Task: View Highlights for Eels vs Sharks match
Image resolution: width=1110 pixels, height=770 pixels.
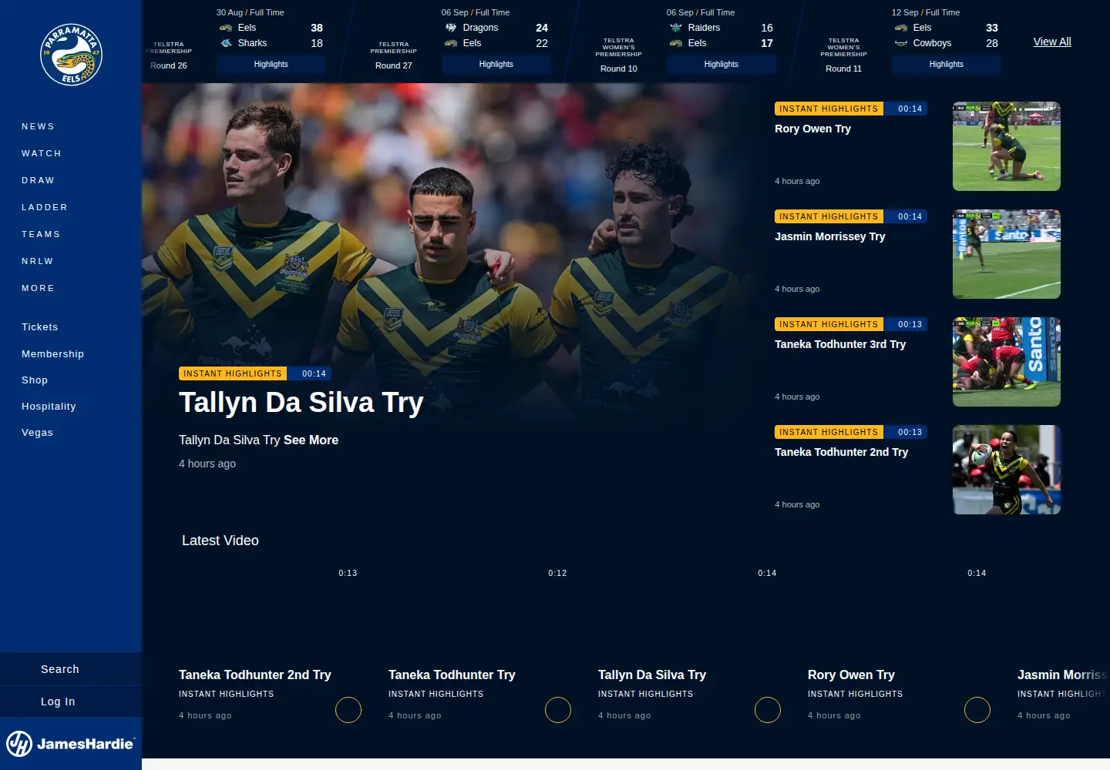Action: point(271,65)
